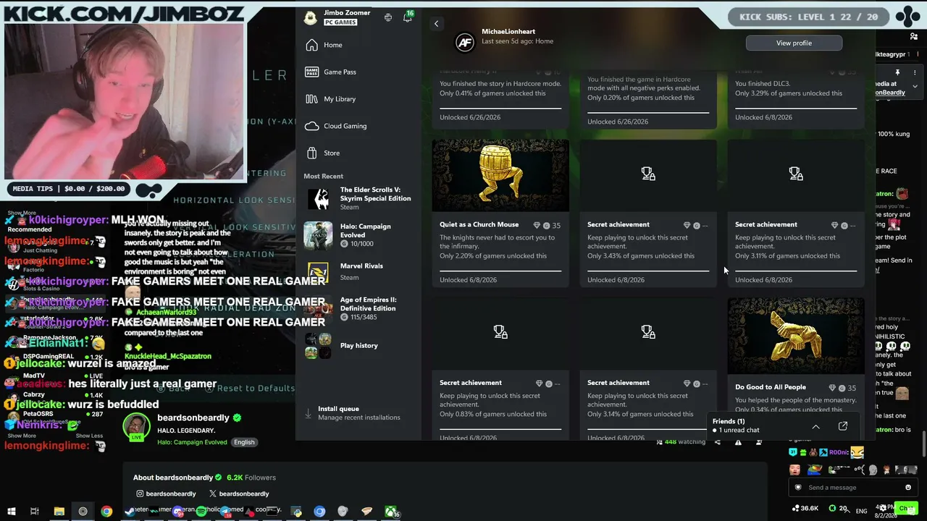927x521 pixels.
Task: Click Show More under Kick recommended list
Action: coord(22,436)
